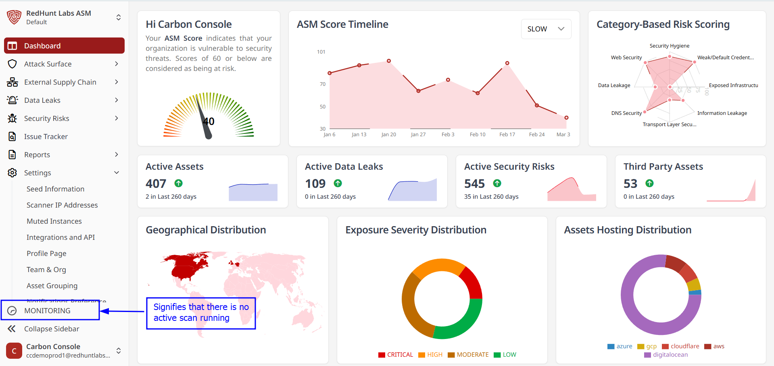The width and height of the screenshot is (774, 366).
Task: Collapse the Settings section chevron
Action: pyautogui.click(x=117, y=173)
